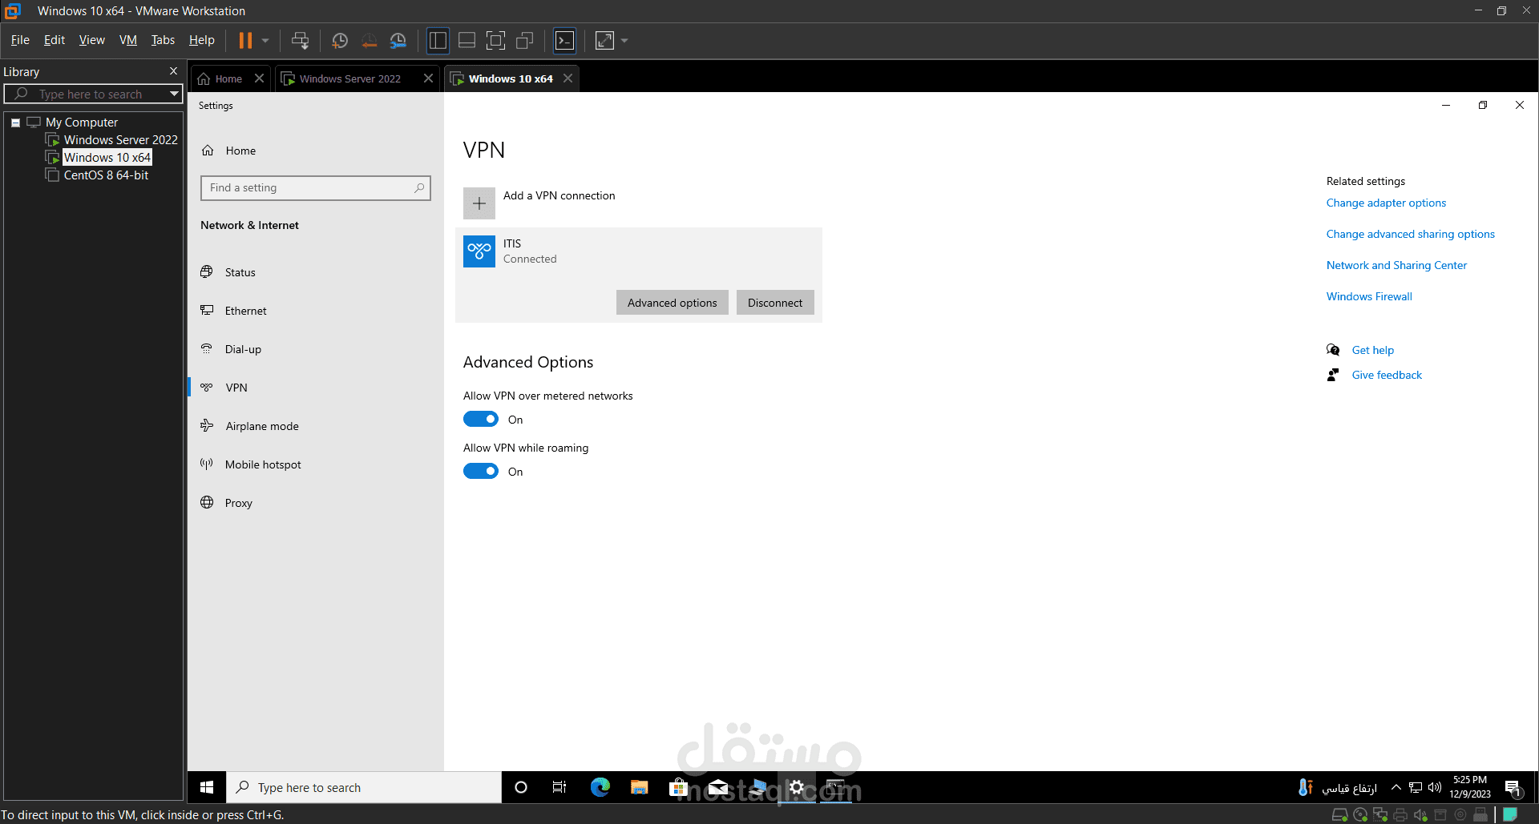This screenshot has height=824, width=1539.
Task: Disconnect the ITIS VPN connection
Action: point(775,303)
